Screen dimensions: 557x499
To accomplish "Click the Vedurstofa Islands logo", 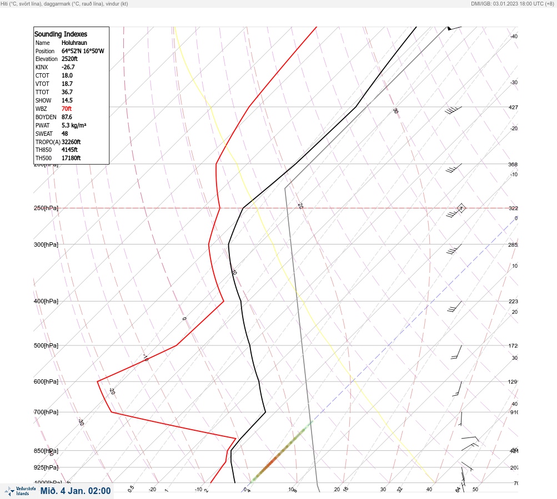I will [19, 491].
